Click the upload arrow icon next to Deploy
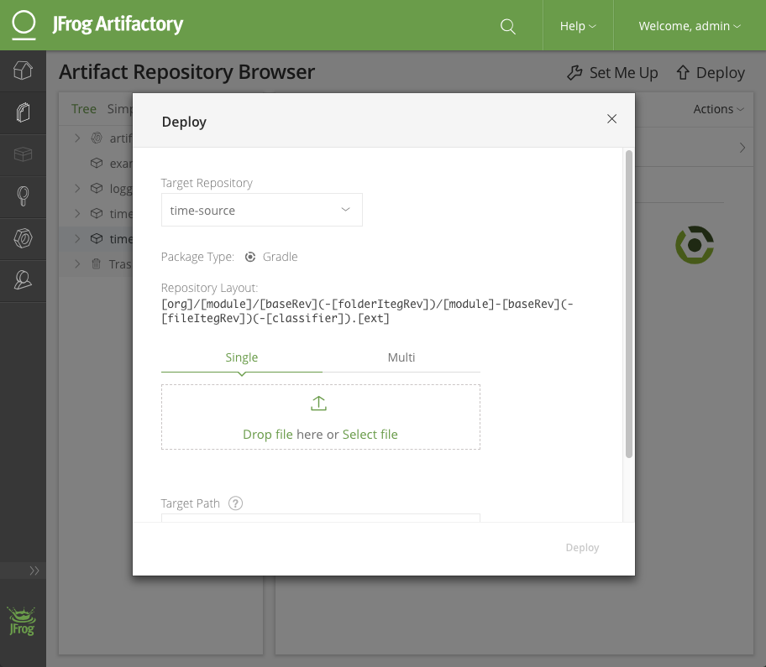 point(683,73)
